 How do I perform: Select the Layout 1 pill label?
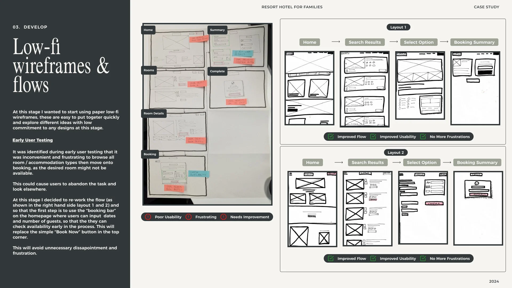coord(398,27)
